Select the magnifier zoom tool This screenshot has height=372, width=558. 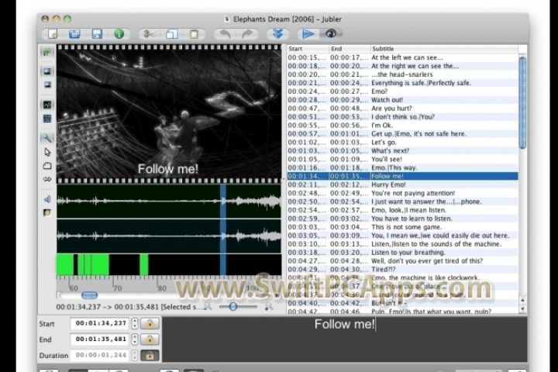pyautogui.click(x=47, y=138)
